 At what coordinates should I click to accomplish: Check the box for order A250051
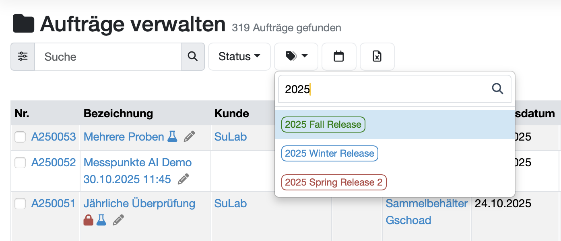pos(20,204)
